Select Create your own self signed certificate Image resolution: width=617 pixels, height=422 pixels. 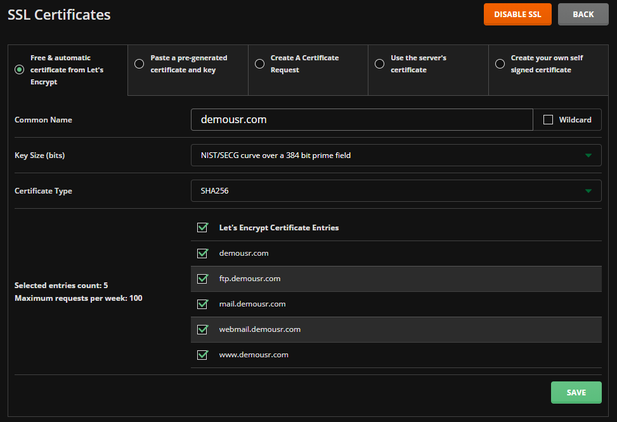[500, 63]
